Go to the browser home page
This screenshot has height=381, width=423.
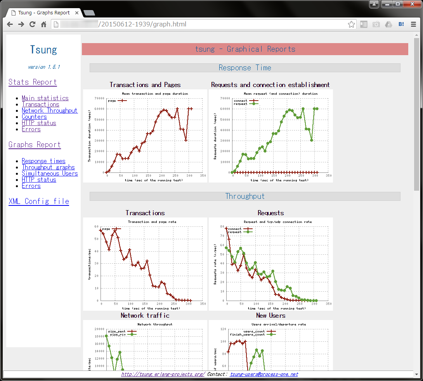coord(44,24)
